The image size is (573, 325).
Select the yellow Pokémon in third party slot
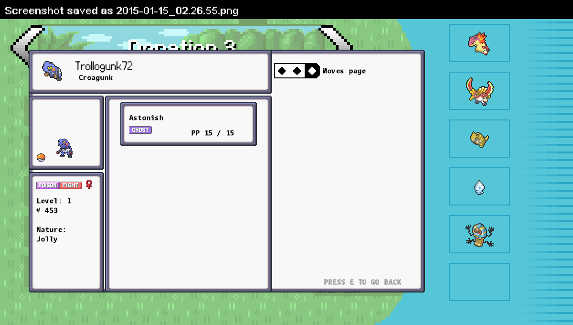click(x=479, y=139)
